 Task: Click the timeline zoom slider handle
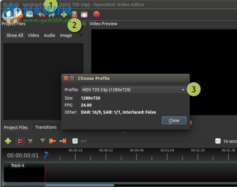click(85, 141)
